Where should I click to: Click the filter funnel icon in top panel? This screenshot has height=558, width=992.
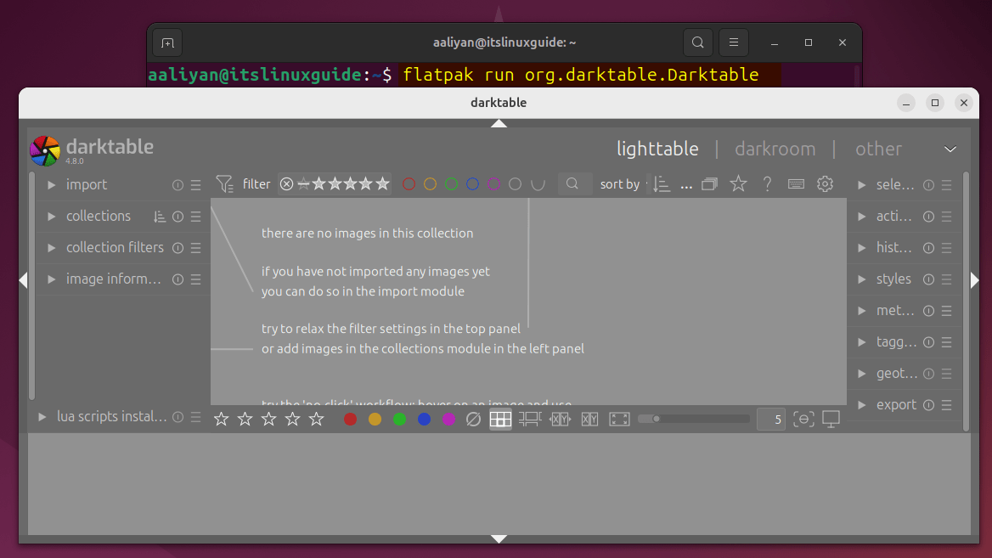pyautogui.click(x=224, y=183)
